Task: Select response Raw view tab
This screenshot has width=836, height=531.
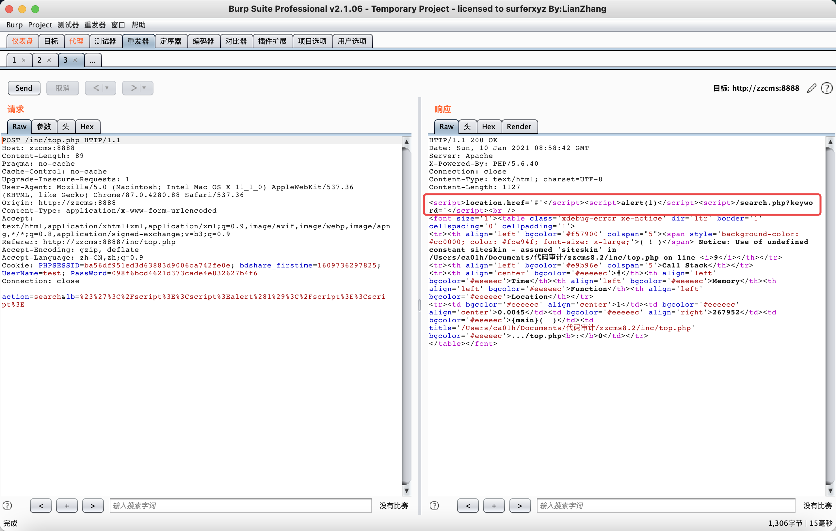Action: tap(446, 127)
